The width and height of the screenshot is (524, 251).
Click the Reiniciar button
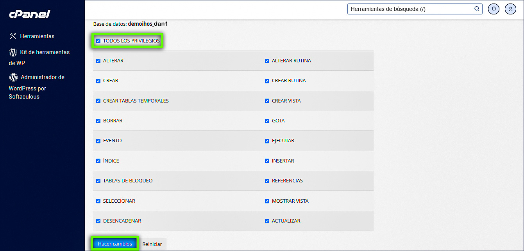pyautogui.click(x=152, y=244)
